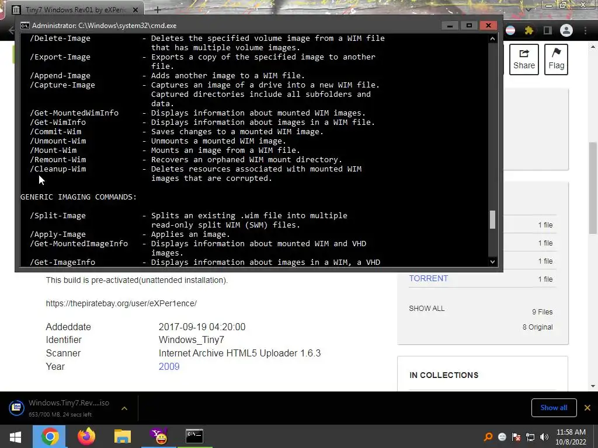This screenshot has height=448, width=598.
Task: Open File Explorer from taskbar
Action: pyautogui.click(x=123, y=436)
